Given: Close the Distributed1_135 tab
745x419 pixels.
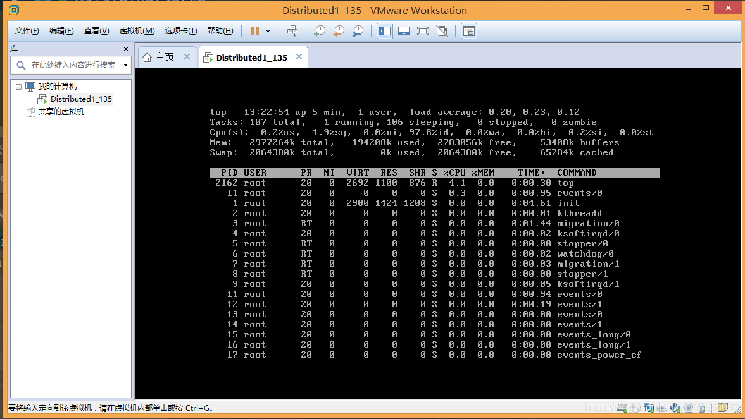Looking at the screenshot, I should (299, 57).
